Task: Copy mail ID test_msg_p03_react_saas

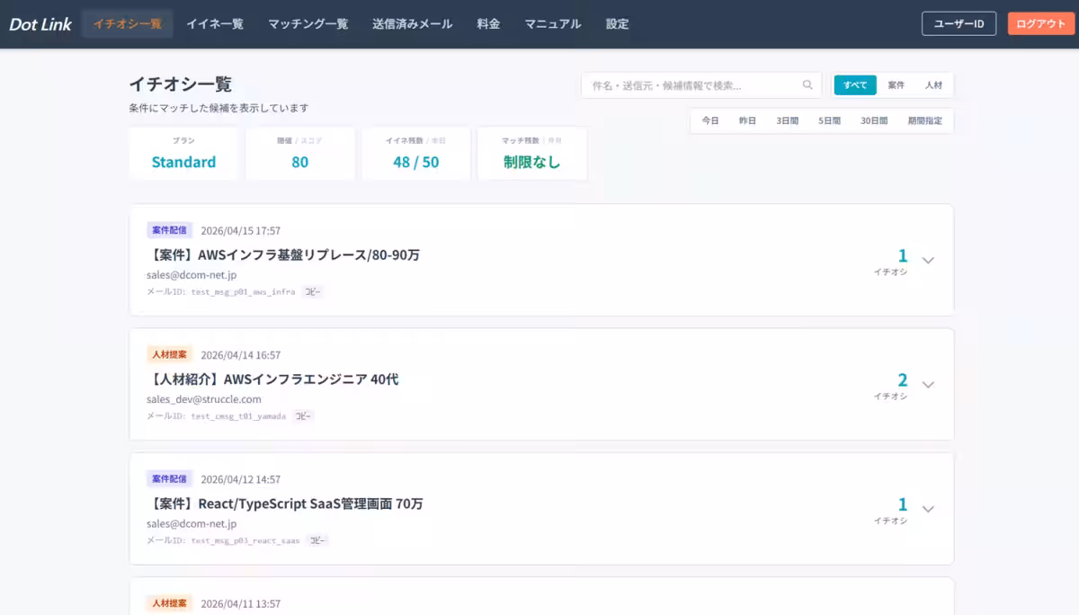Action: [x=317, y=540]
